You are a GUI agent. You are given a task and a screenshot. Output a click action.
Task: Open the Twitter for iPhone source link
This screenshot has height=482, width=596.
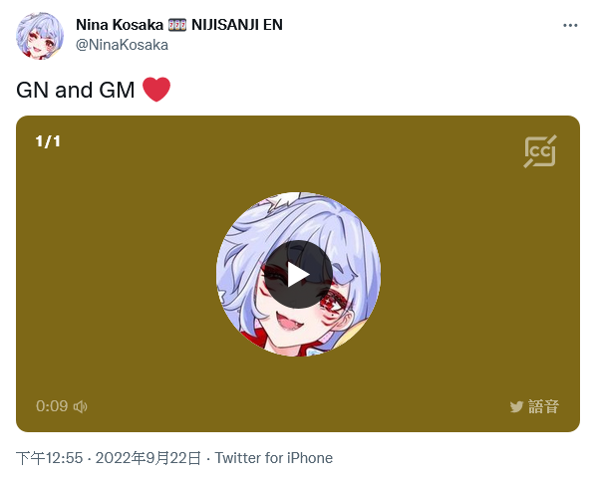pos(274,458)
